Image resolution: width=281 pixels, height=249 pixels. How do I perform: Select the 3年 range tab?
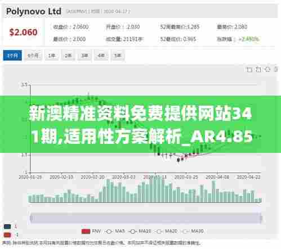tap(84, 56)
